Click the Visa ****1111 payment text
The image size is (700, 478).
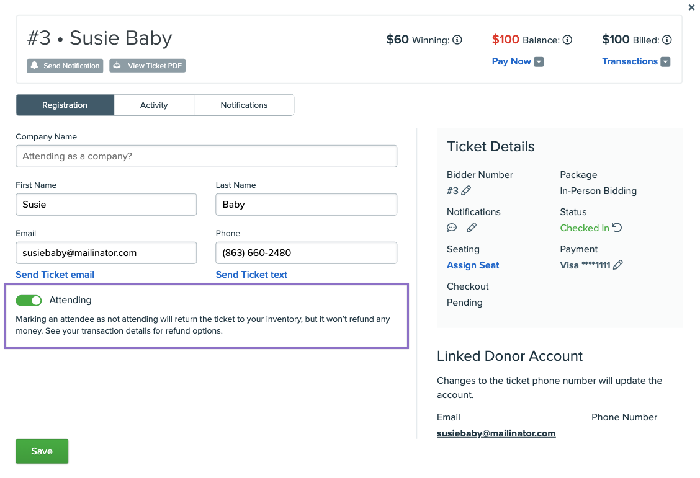(585, 265)
